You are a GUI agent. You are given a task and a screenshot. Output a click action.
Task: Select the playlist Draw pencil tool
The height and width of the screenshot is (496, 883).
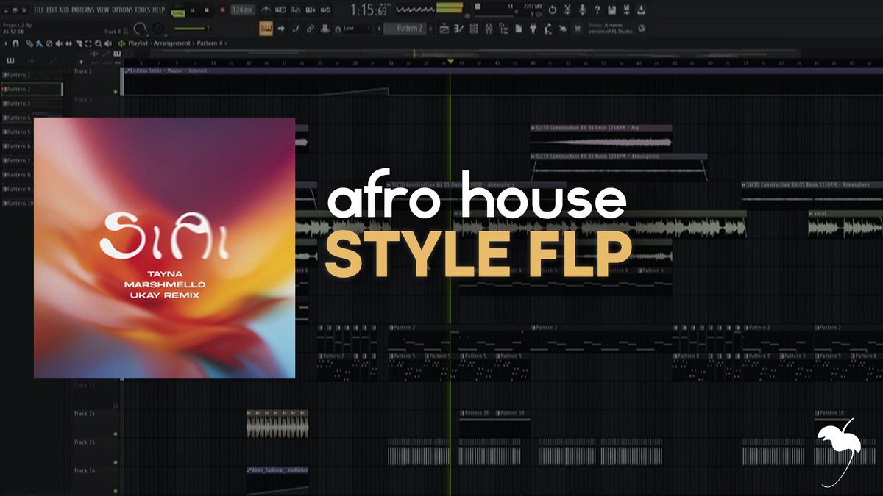coord(29,43)
